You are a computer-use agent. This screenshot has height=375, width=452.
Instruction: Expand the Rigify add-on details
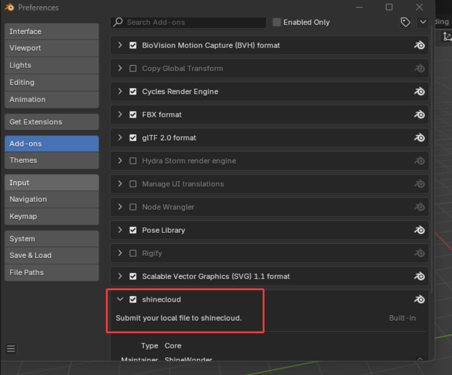click(x=120, y=253)
